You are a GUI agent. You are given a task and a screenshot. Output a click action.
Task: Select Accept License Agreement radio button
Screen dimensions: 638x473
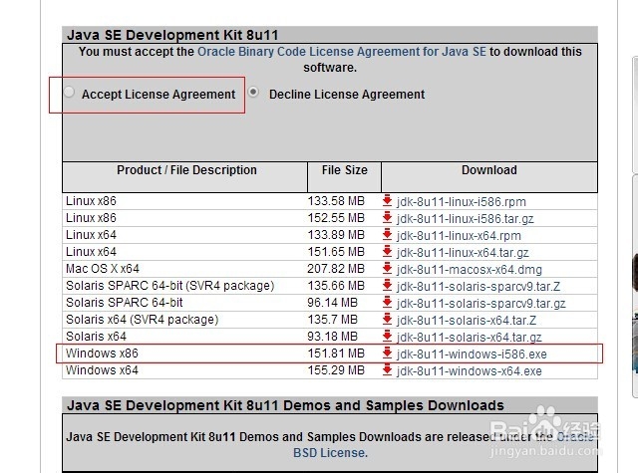pyautogui.click(x=70, y=93)
